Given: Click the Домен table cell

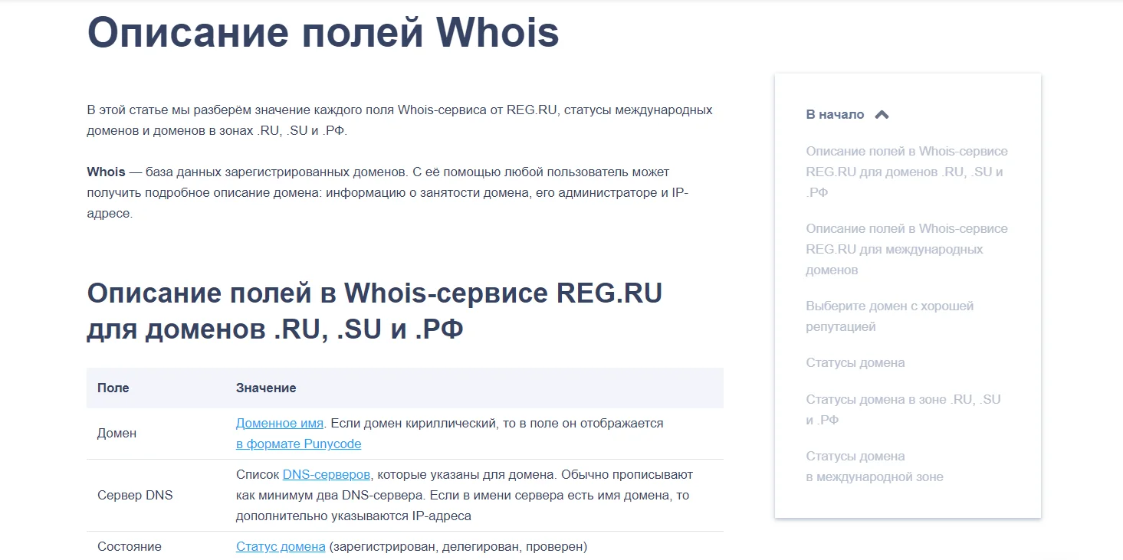Looking at the screenshot, I should click(x=117, y=434).
